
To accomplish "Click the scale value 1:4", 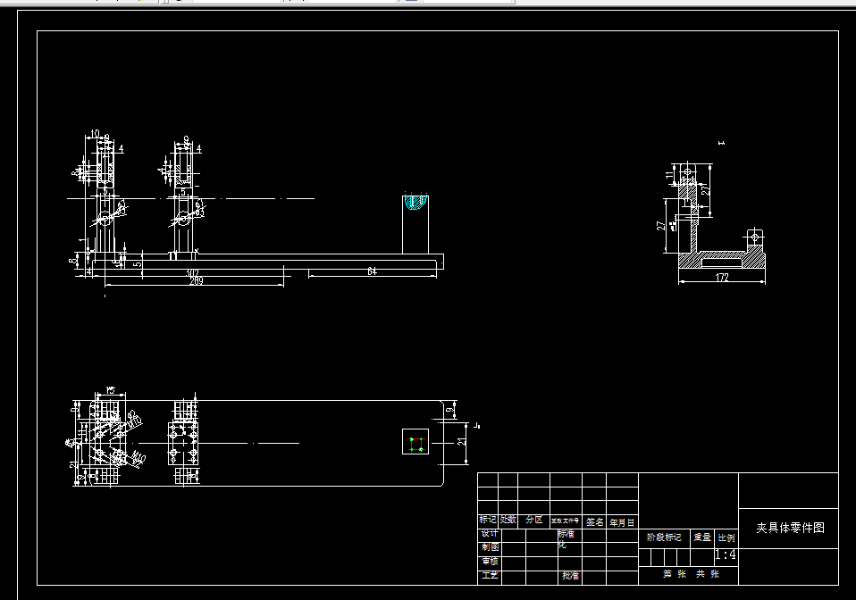I will (726, 554).
